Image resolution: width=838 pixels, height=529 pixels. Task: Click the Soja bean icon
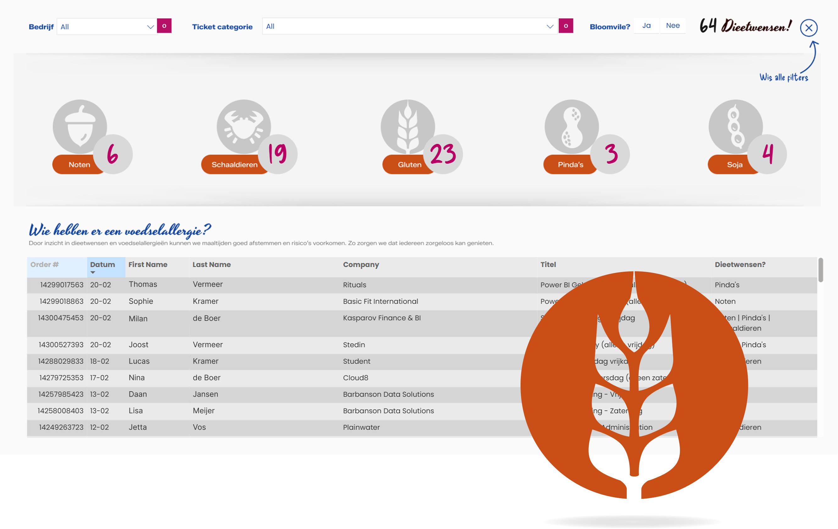735,127
